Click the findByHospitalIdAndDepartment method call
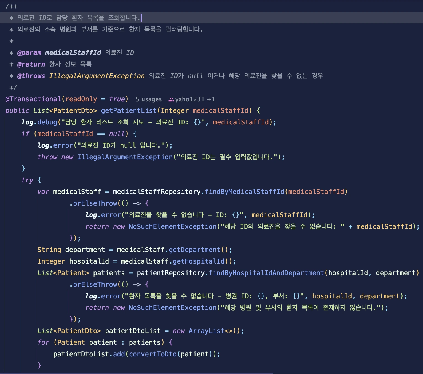Viewport: 423px width, 374px height. [266, 273]
